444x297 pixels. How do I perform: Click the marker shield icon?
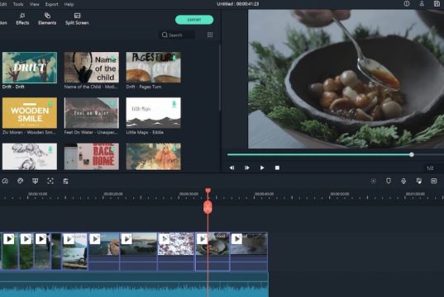[389, 181]
